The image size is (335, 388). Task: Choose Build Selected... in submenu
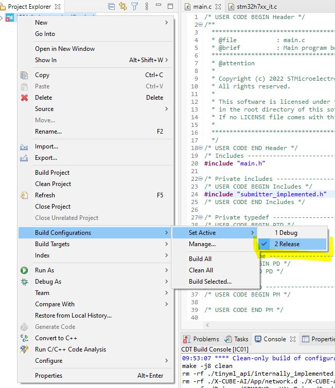tap(215, 282)
